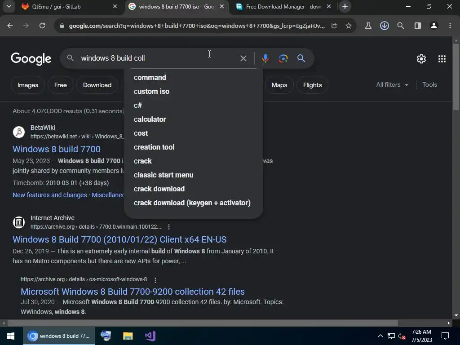Clear the Google search box
This screenshot has height=345, width=460.
click(243, 58)
